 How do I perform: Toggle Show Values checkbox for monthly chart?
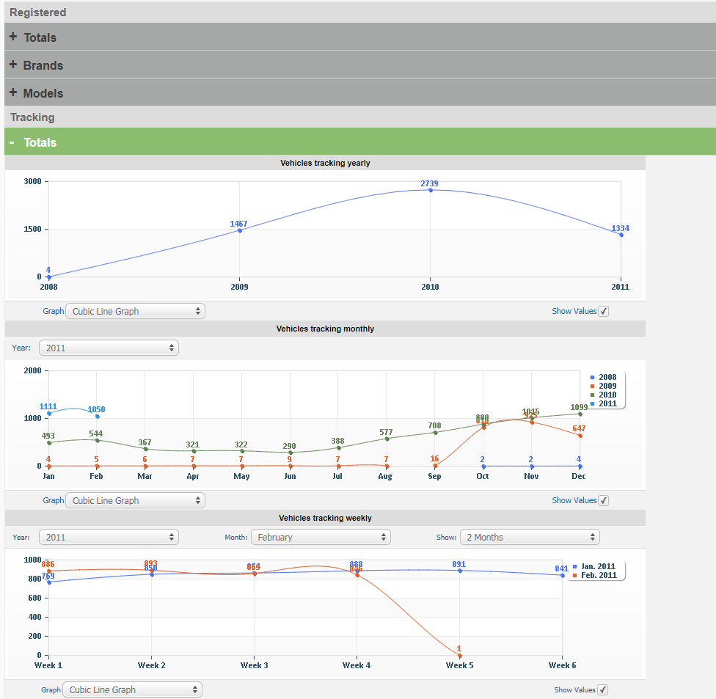[603, 500]
